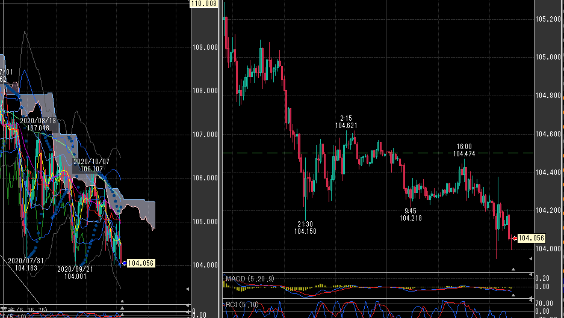564x318 pixels.
Task: Click left-pointing arrow atop the MACD panel
Action: (530, 275)
